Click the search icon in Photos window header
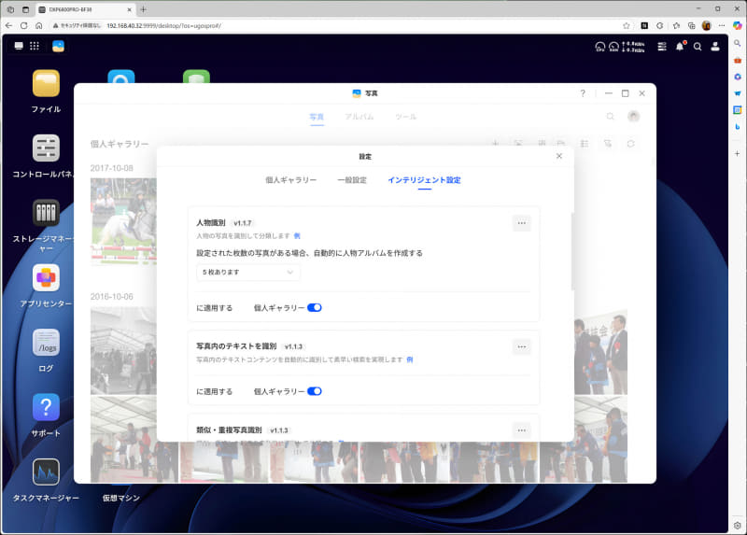This screenshot has height=535, width=747. pos(611,116)
